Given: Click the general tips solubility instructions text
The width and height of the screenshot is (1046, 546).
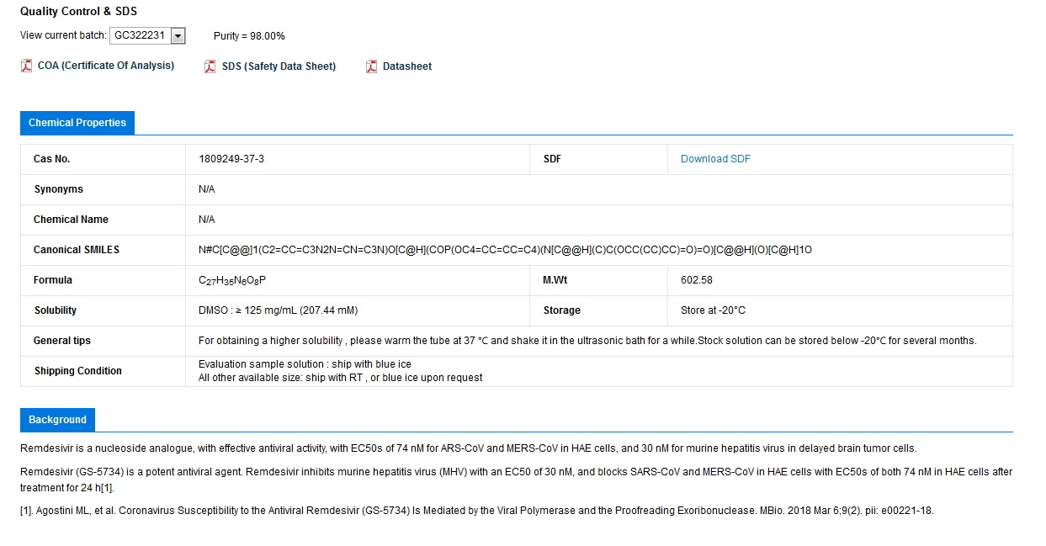Looking at the screenshot, I should tap(587, 341).
